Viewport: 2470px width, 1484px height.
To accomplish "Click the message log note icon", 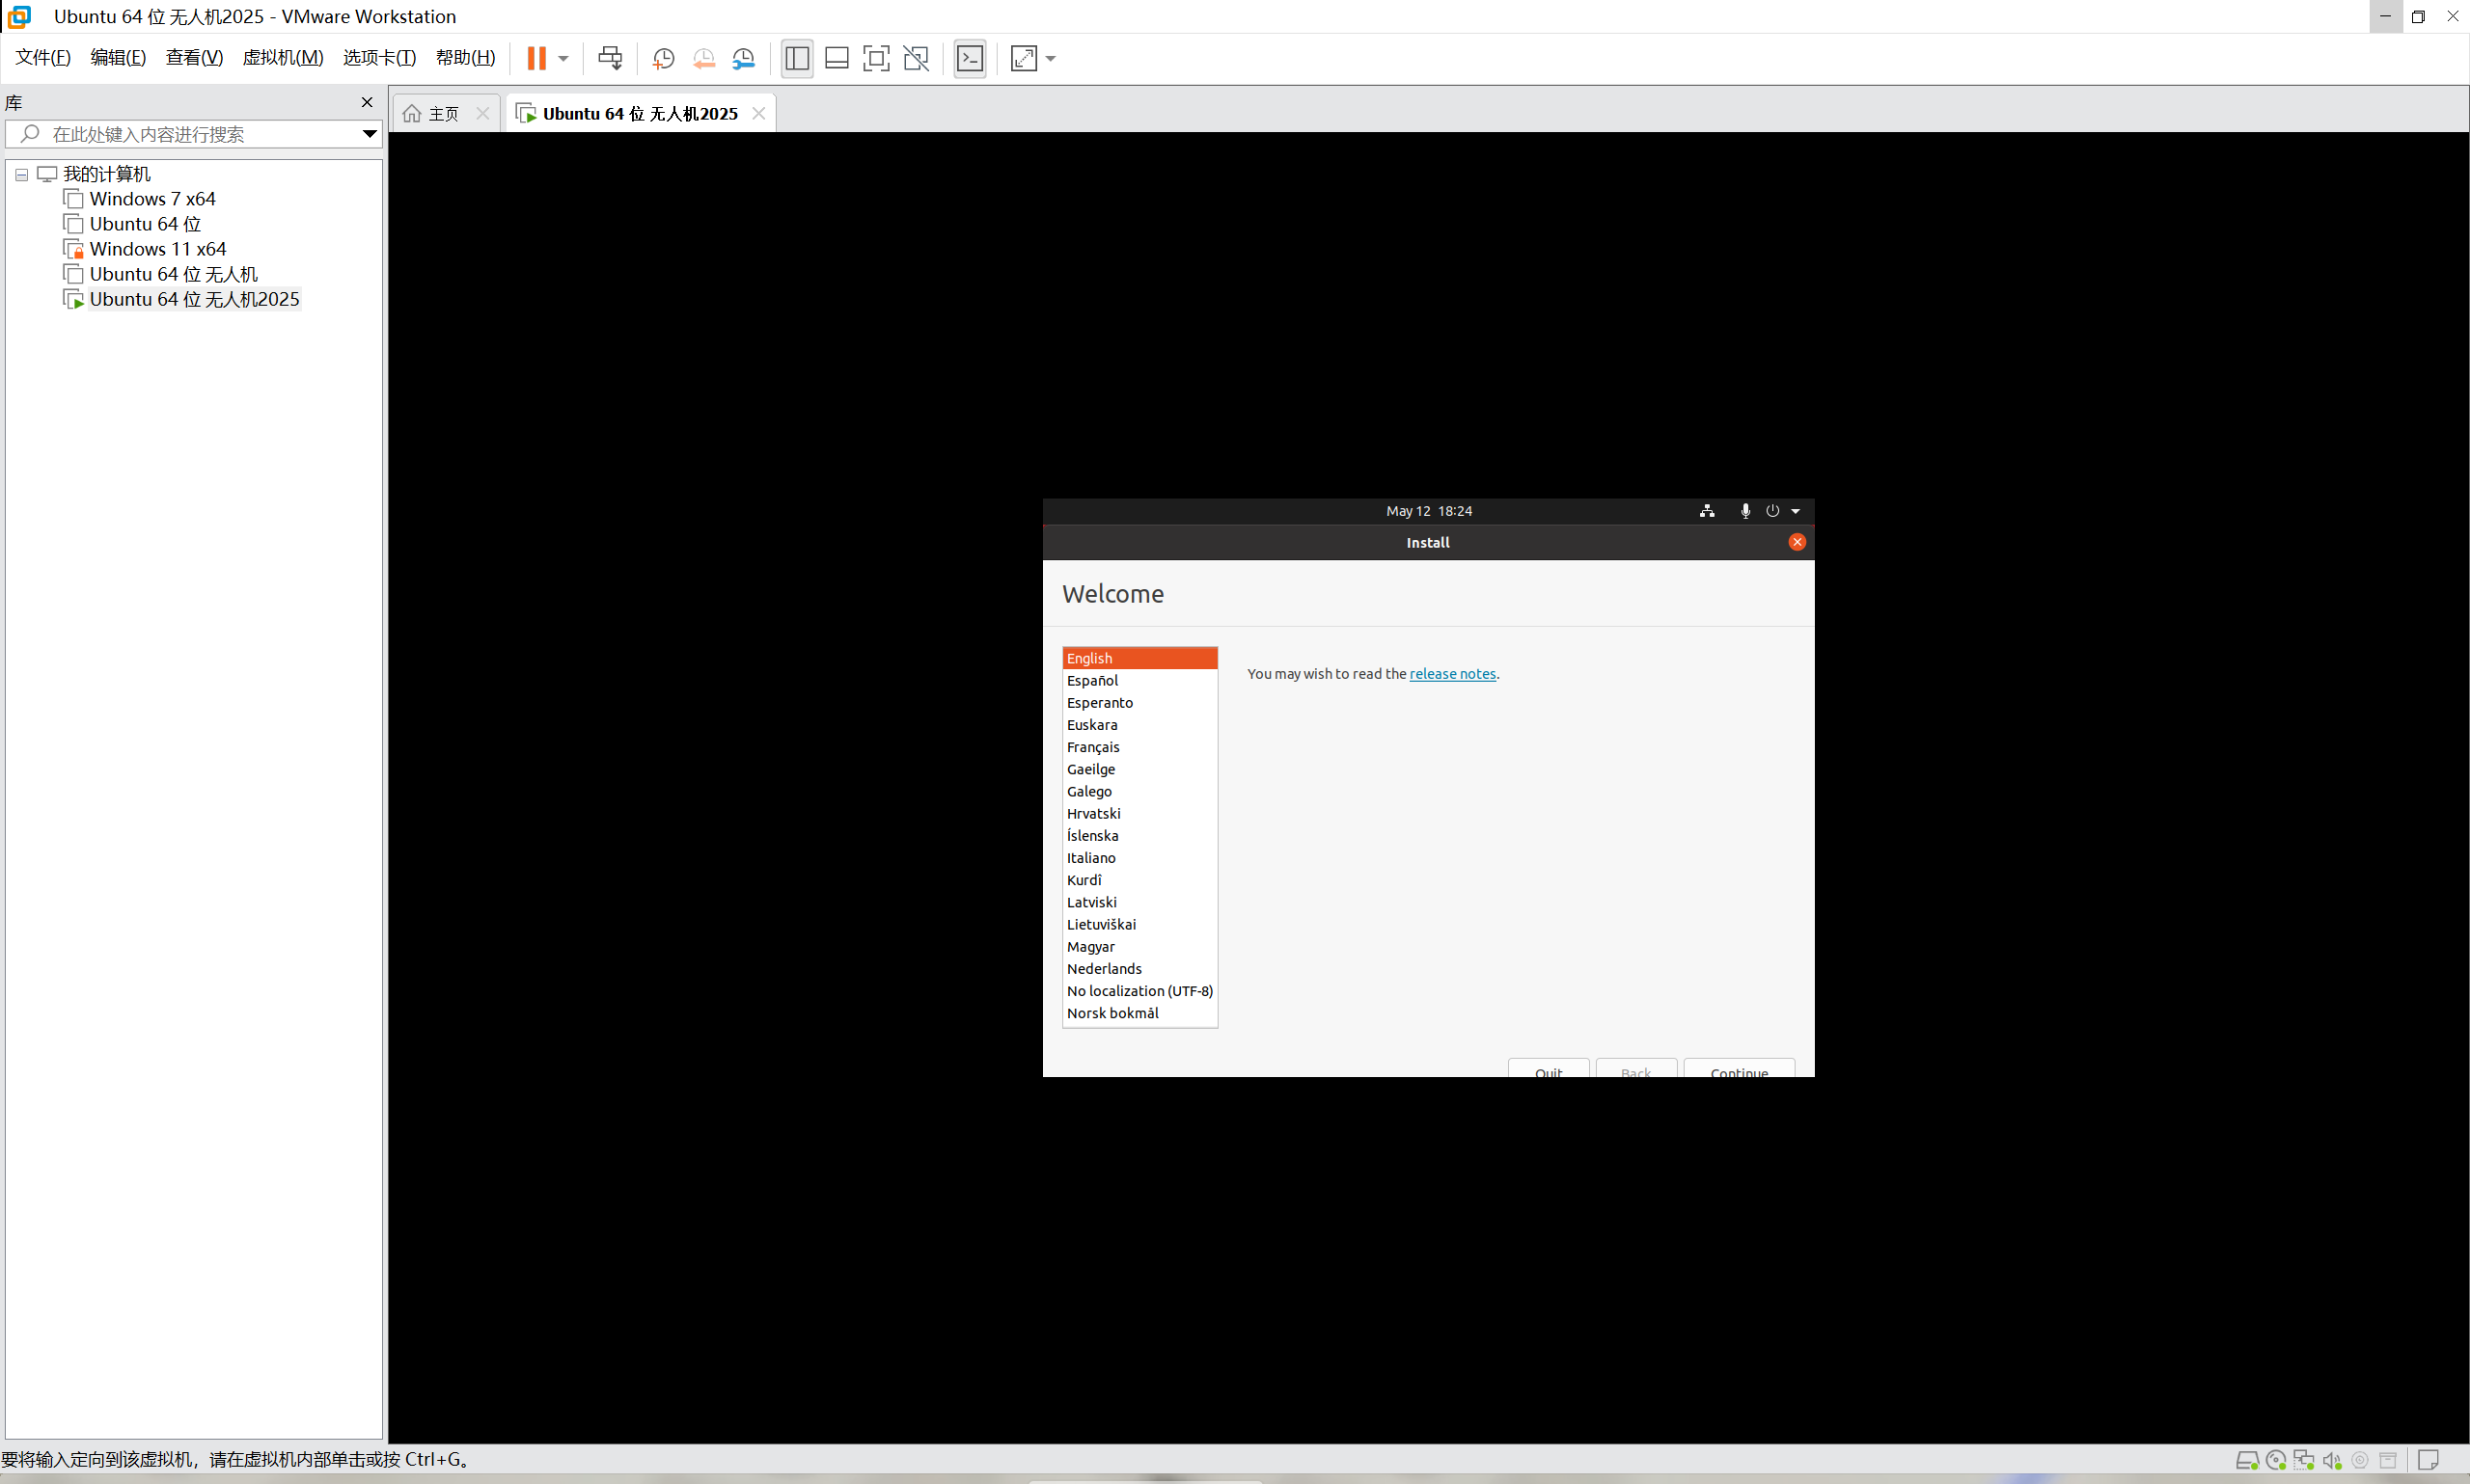I will (2428, 1460).
